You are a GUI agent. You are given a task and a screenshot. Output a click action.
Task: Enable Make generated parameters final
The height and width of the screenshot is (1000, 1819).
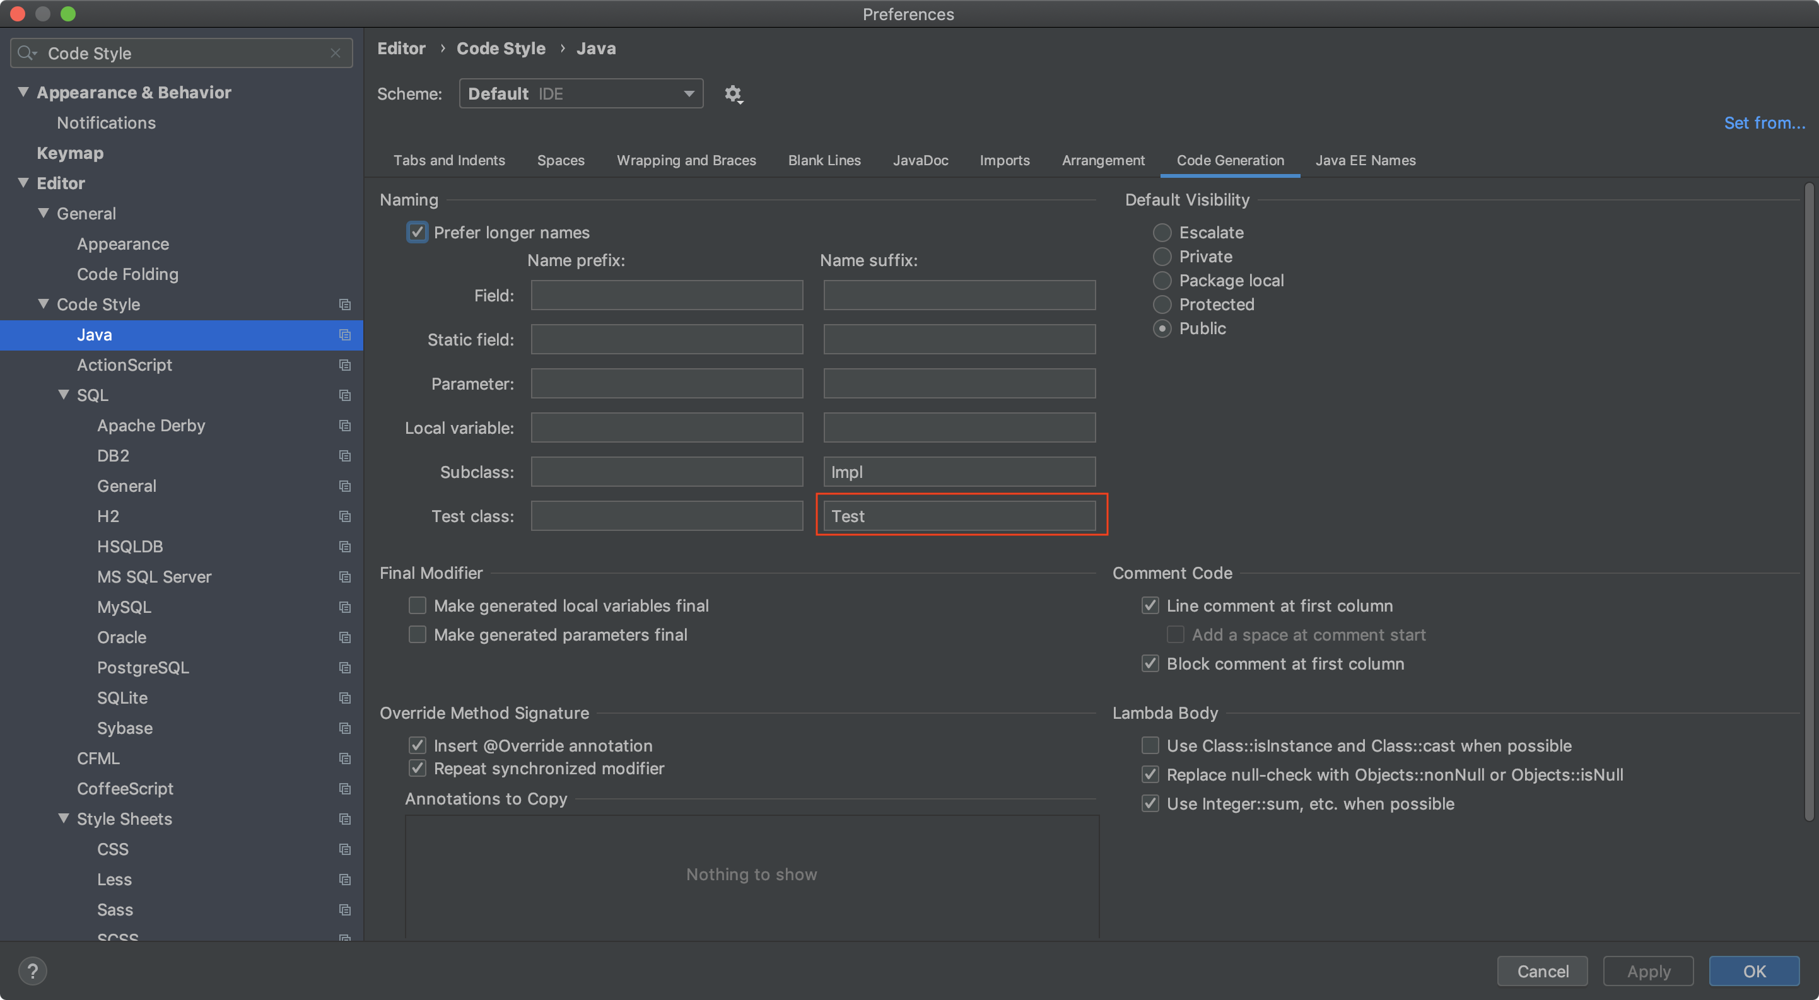pyautogui.click(x=418, y=634)
